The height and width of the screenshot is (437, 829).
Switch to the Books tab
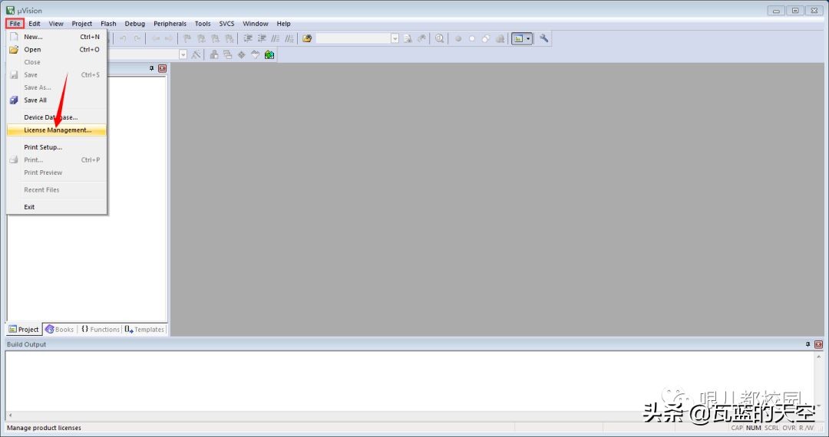pyautogui.click(x=59, y=330)
